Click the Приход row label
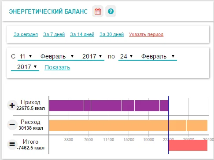214x160 pixels. point(30,102)
